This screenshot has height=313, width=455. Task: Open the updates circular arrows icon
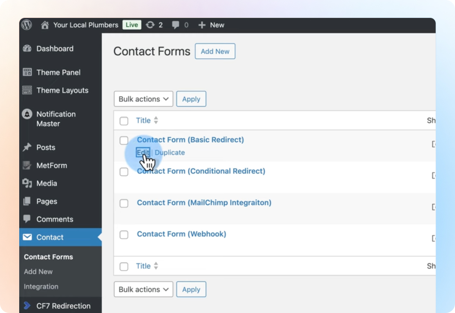pos(150,25)
